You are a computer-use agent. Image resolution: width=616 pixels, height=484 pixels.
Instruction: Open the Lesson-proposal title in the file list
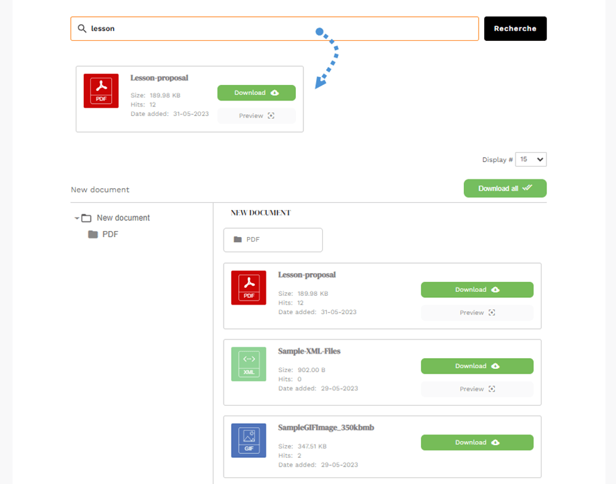[x=307, y=275]
